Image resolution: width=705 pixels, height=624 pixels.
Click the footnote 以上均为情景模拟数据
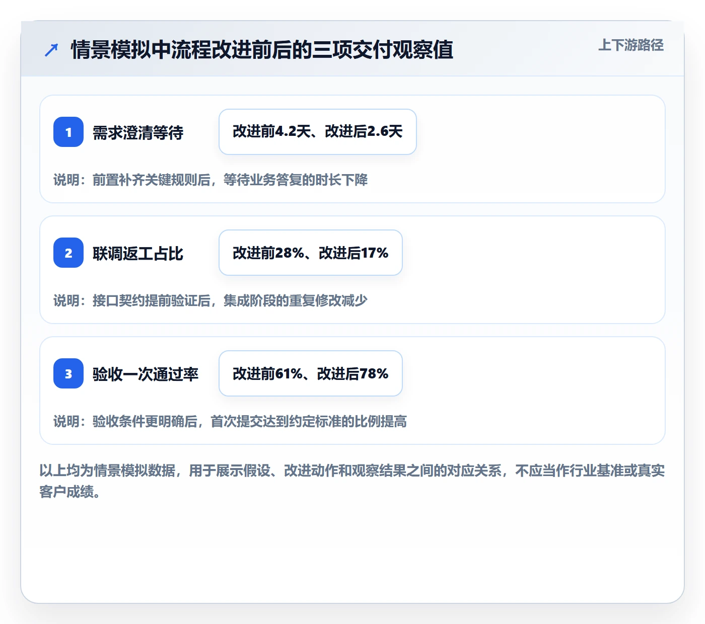tap(352, 481)
